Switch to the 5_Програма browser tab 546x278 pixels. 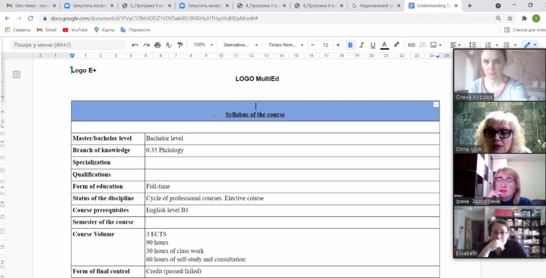point(147,6)
